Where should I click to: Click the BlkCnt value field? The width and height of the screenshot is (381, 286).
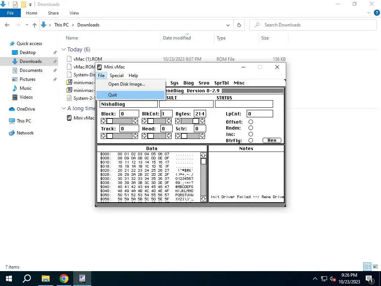166,114
